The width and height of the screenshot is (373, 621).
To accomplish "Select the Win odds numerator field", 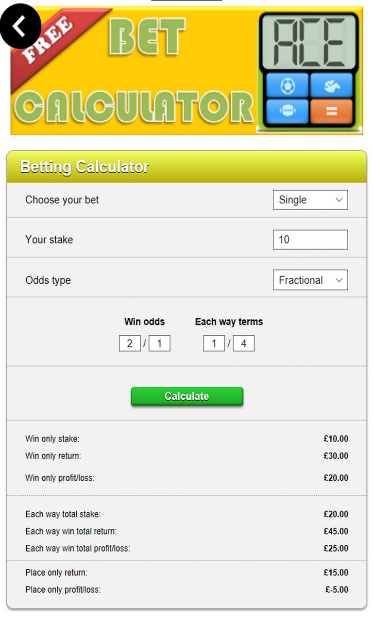I will point(130,344).
